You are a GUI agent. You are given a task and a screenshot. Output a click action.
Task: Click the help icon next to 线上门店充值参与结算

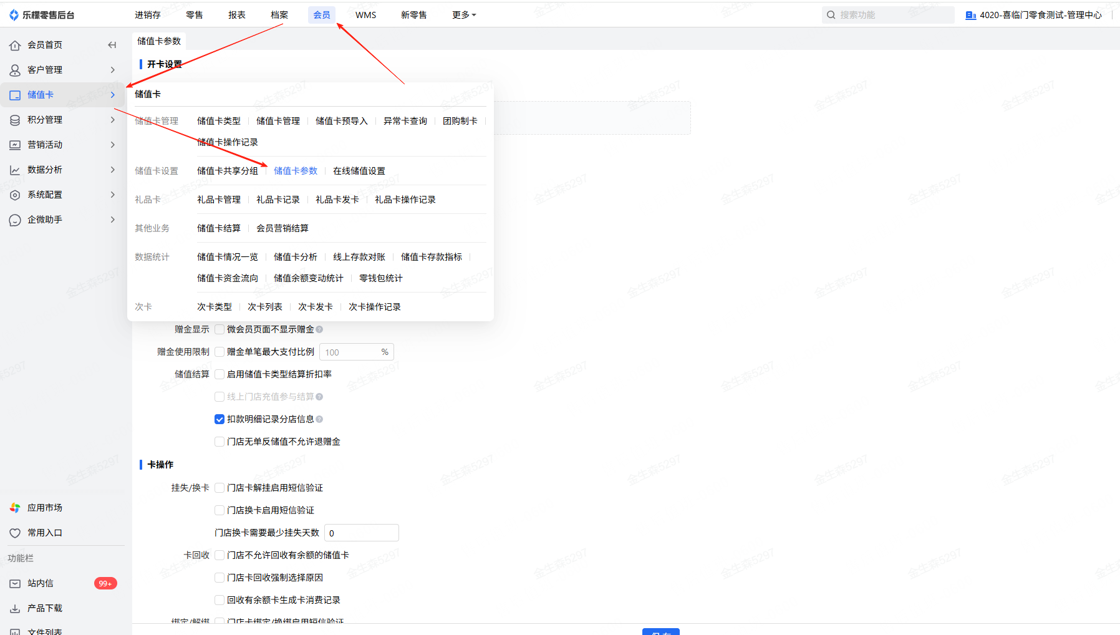click(x=319, y=397)
